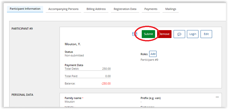228x109 pixels.
Task: Click the Family name value Mouton
Action: [70, 102]
